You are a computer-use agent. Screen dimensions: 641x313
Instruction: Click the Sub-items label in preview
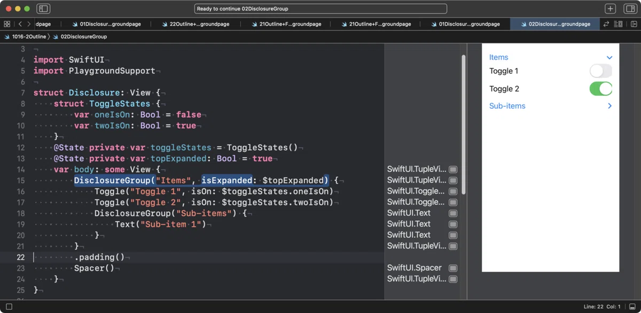coord(507,106)
